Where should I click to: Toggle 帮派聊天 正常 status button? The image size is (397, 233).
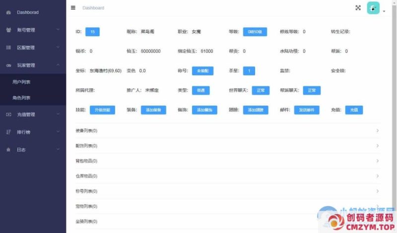point(312,90)
